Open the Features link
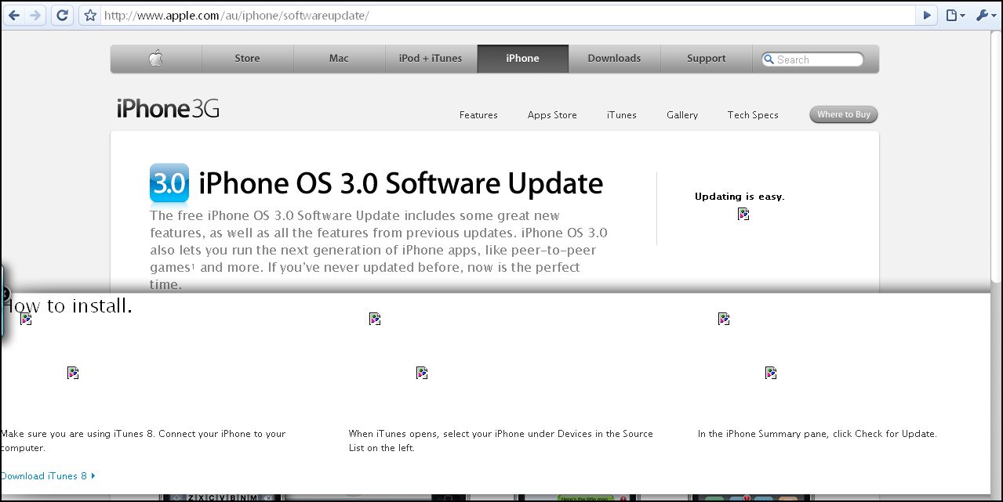The image size is (1003, 502). coord(478,115)
